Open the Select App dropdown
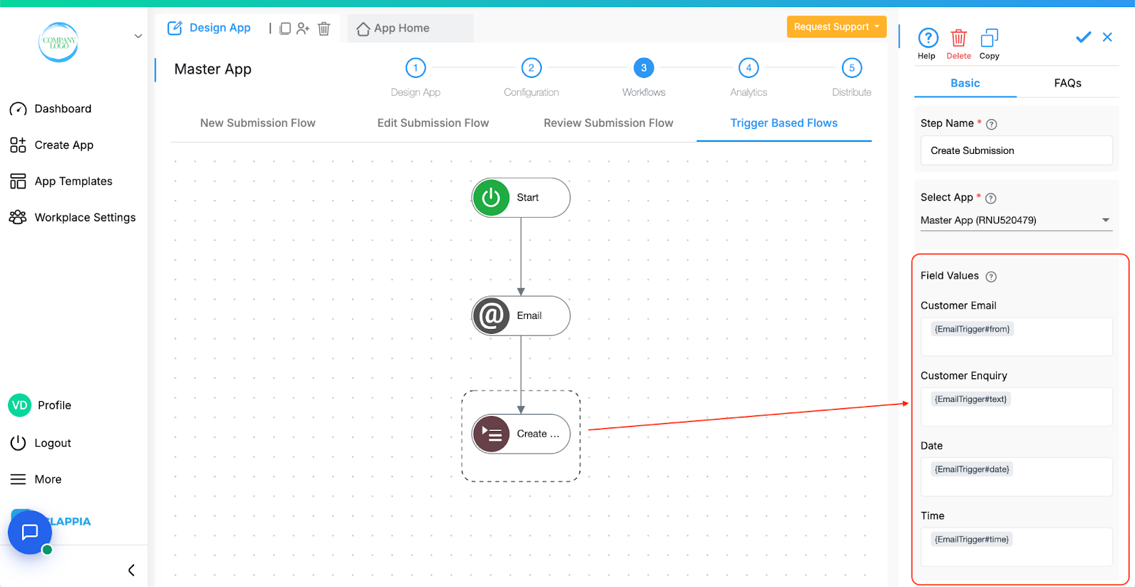The width and height of the screenshot is (1135, 587). (1017, 220)
